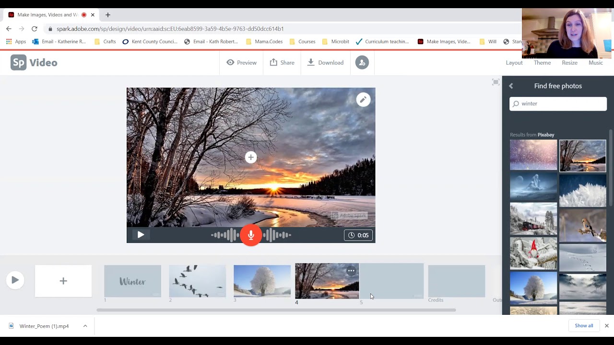The image size is (614, 345).
Task: Open the Theme tab
Action: (x=543, y=63)
